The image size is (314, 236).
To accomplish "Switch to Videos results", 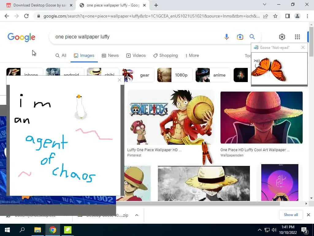I will pyautogui.click(x=136, y=56).
